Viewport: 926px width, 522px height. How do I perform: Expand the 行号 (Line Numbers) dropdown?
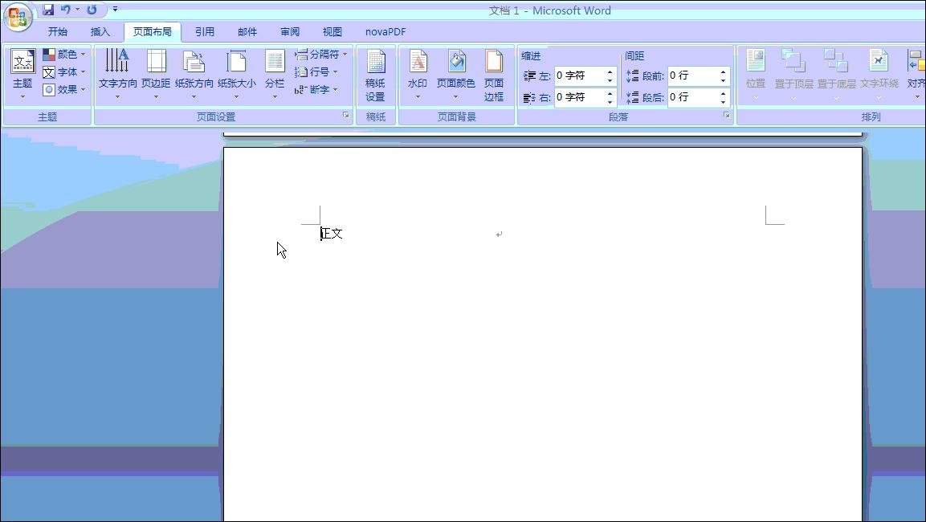pos(316,71)
